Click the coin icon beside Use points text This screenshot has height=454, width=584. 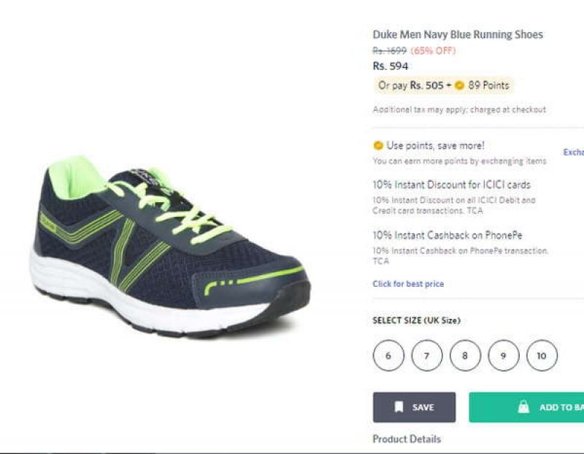(x=378, y=145)
